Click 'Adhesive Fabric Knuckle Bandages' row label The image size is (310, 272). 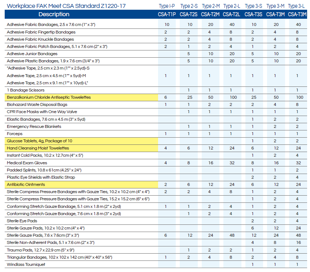[x=40, y=39]
